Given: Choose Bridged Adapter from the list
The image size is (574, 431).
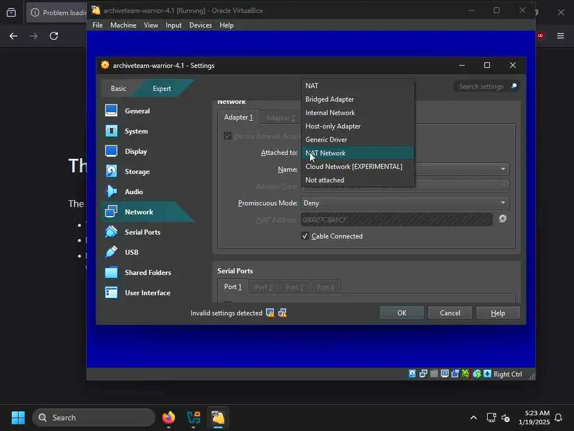Looking at the screenshot, I should coord(358,99).
